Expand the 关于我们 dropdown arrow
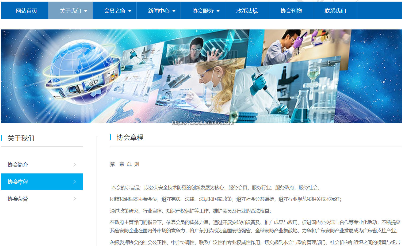The height and width of the screenshot is (246, 405). (86, 11)
